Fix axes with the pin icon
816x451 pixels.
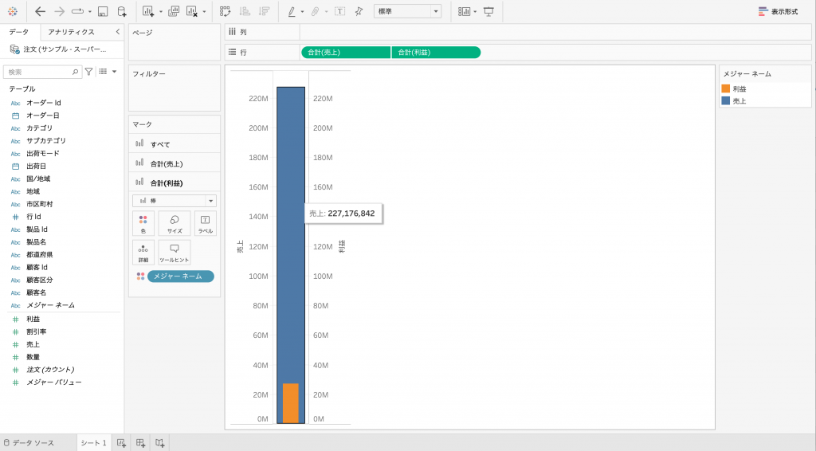pos(359,11)
